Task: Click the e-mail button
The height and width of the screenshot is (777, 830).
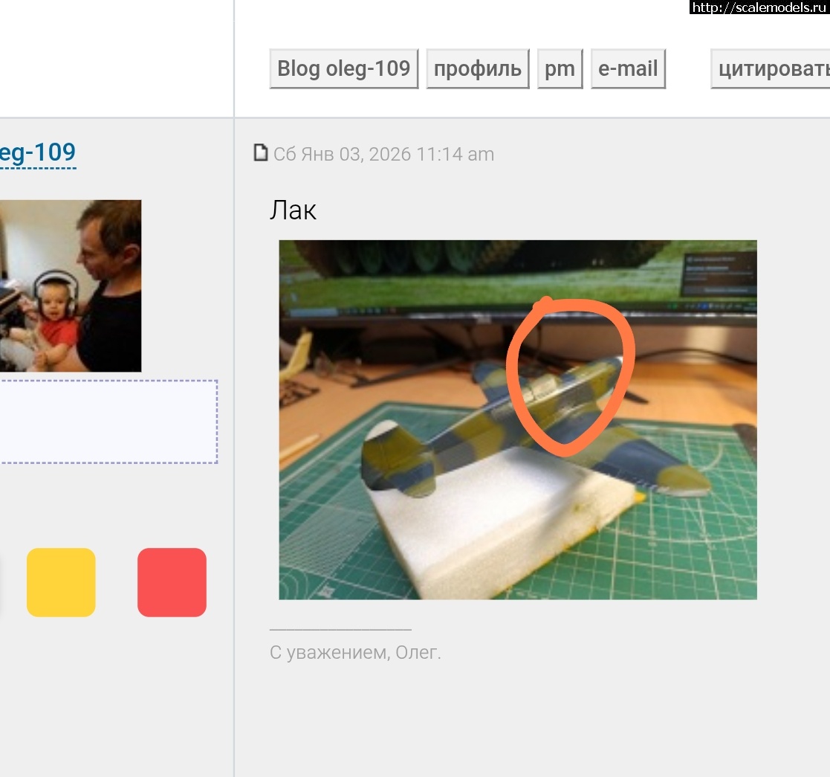Action: click(628, 69)
